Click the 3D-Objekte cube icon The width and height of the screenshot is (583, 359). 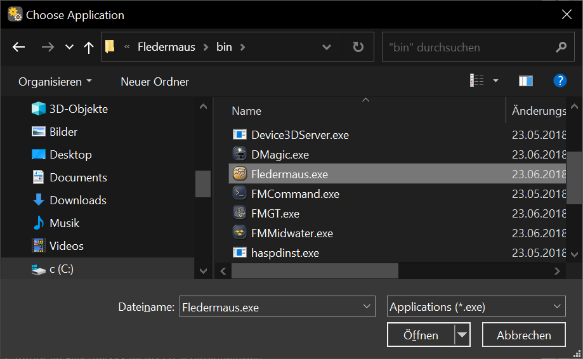[x=38, y=108]
